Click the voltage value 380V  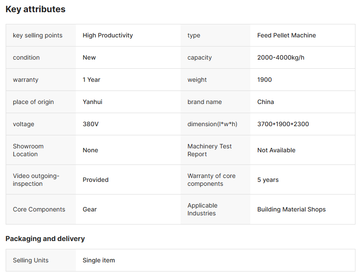click(91, 124)
